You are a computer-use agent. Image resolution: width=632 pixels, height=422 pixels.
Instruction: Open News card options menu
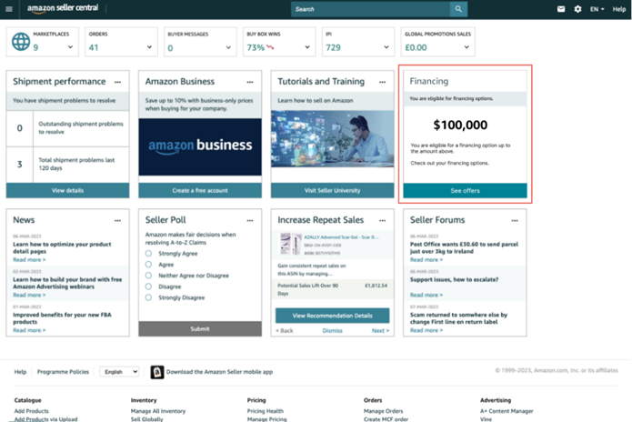point(117,220)
